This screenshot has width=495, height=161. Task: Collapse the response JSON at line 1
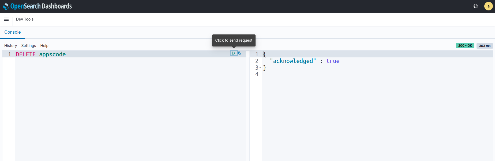click(260, 54)
